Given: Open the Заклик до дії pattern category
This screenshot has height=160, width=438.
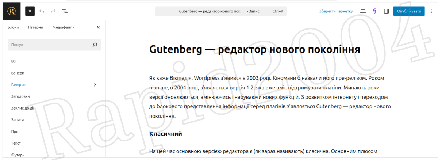Looking at the screenshot, I should click(23, 108).
